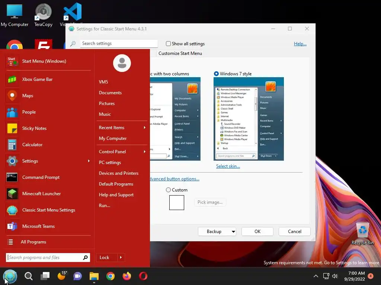The image size is (381, 285).
Task: Expand Settings submenu arrow in start menu
Action: 89,161
